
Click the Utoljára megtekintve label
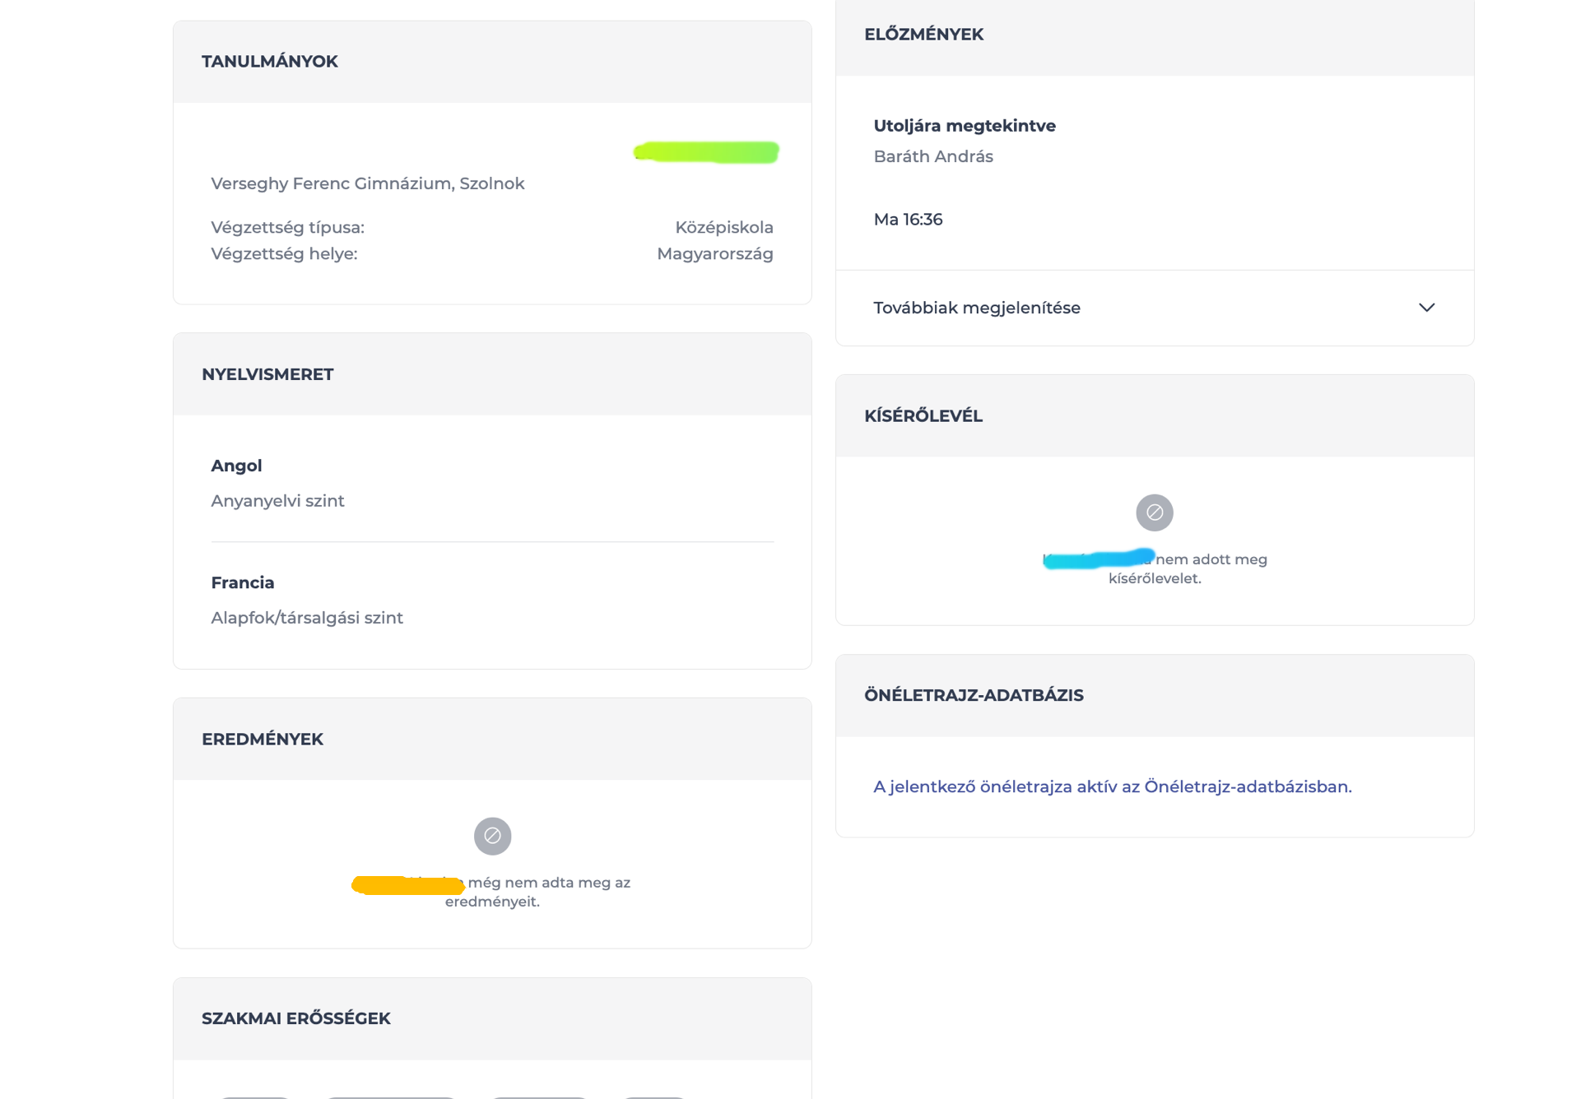coord(965,126)
